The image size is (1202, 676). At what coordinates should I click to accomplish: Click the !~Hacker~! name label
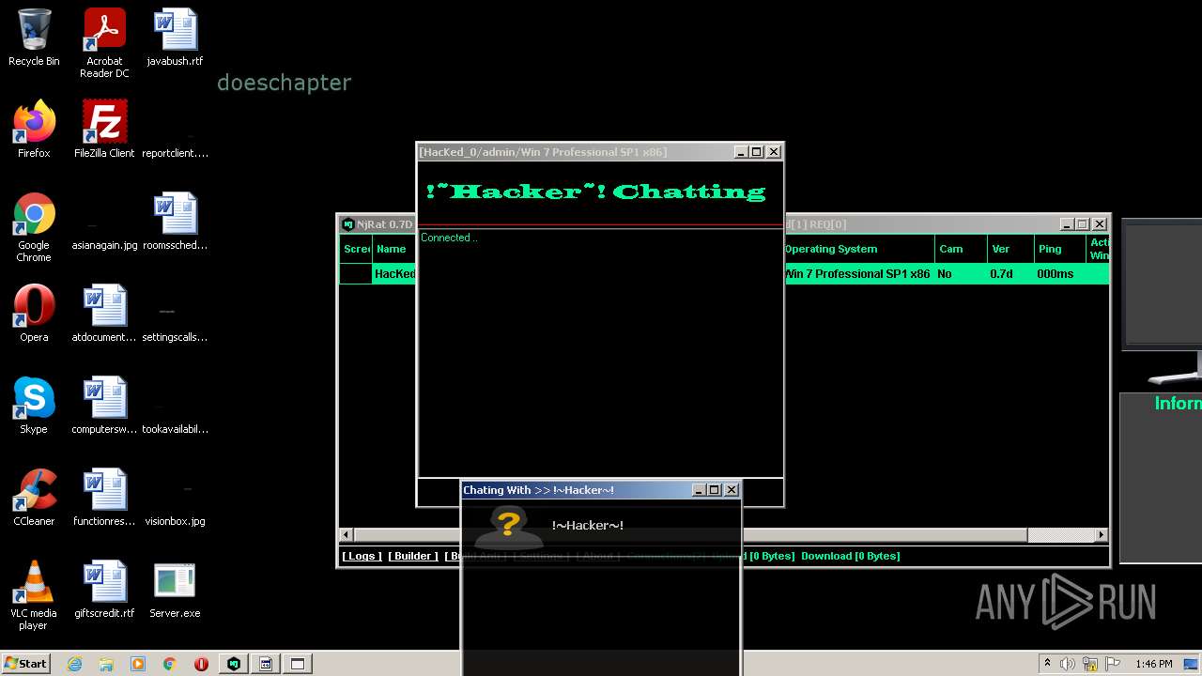tap(588, 526)
